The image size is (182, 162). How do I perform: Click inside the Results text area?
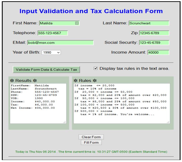coord(38,104)
